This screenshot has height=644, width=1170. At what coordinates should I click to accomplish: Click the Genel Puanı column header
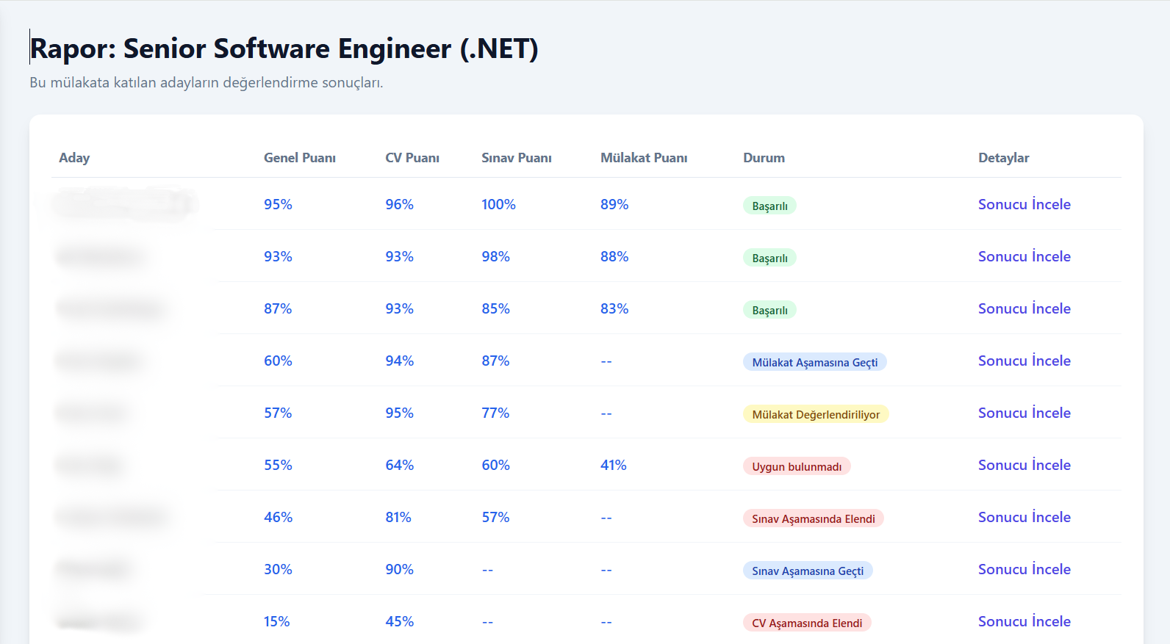299,158
